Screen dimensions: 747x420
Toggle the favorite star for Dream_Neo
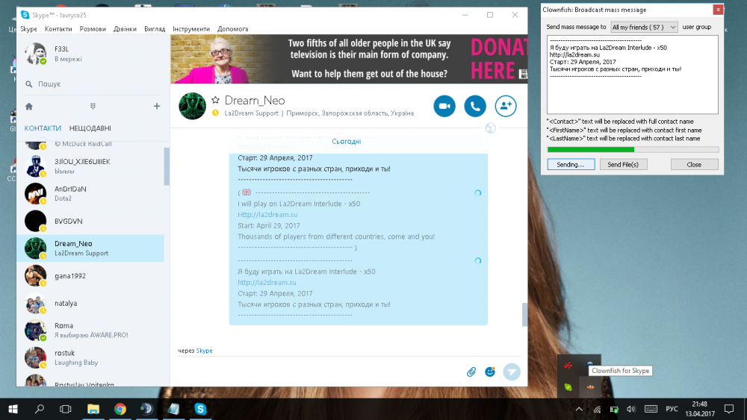pyautogui.click(x=216, y=100)
